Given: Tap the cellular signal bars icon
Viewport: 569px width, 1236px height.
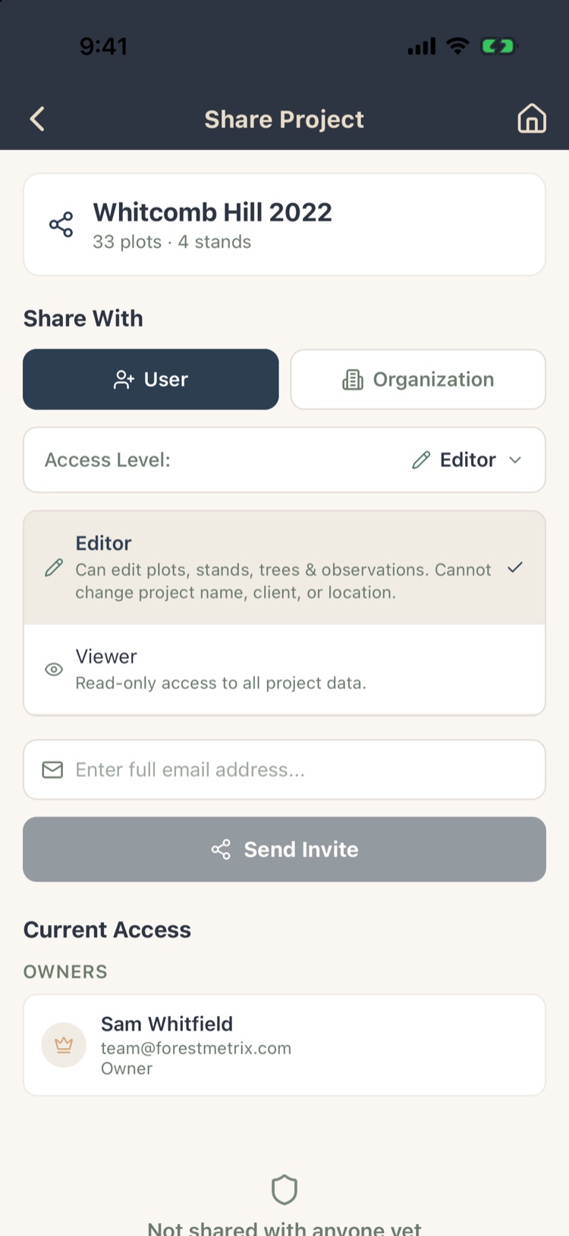Looking at the screenshot, I should point(422,46).
